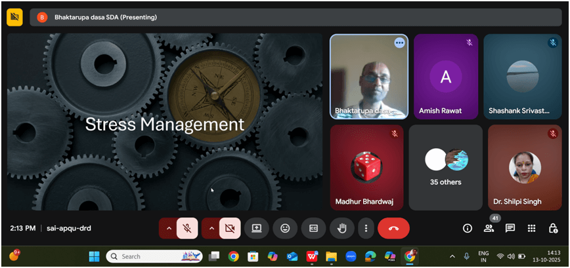Click the Windows taskbar Search box

point(152,256)
